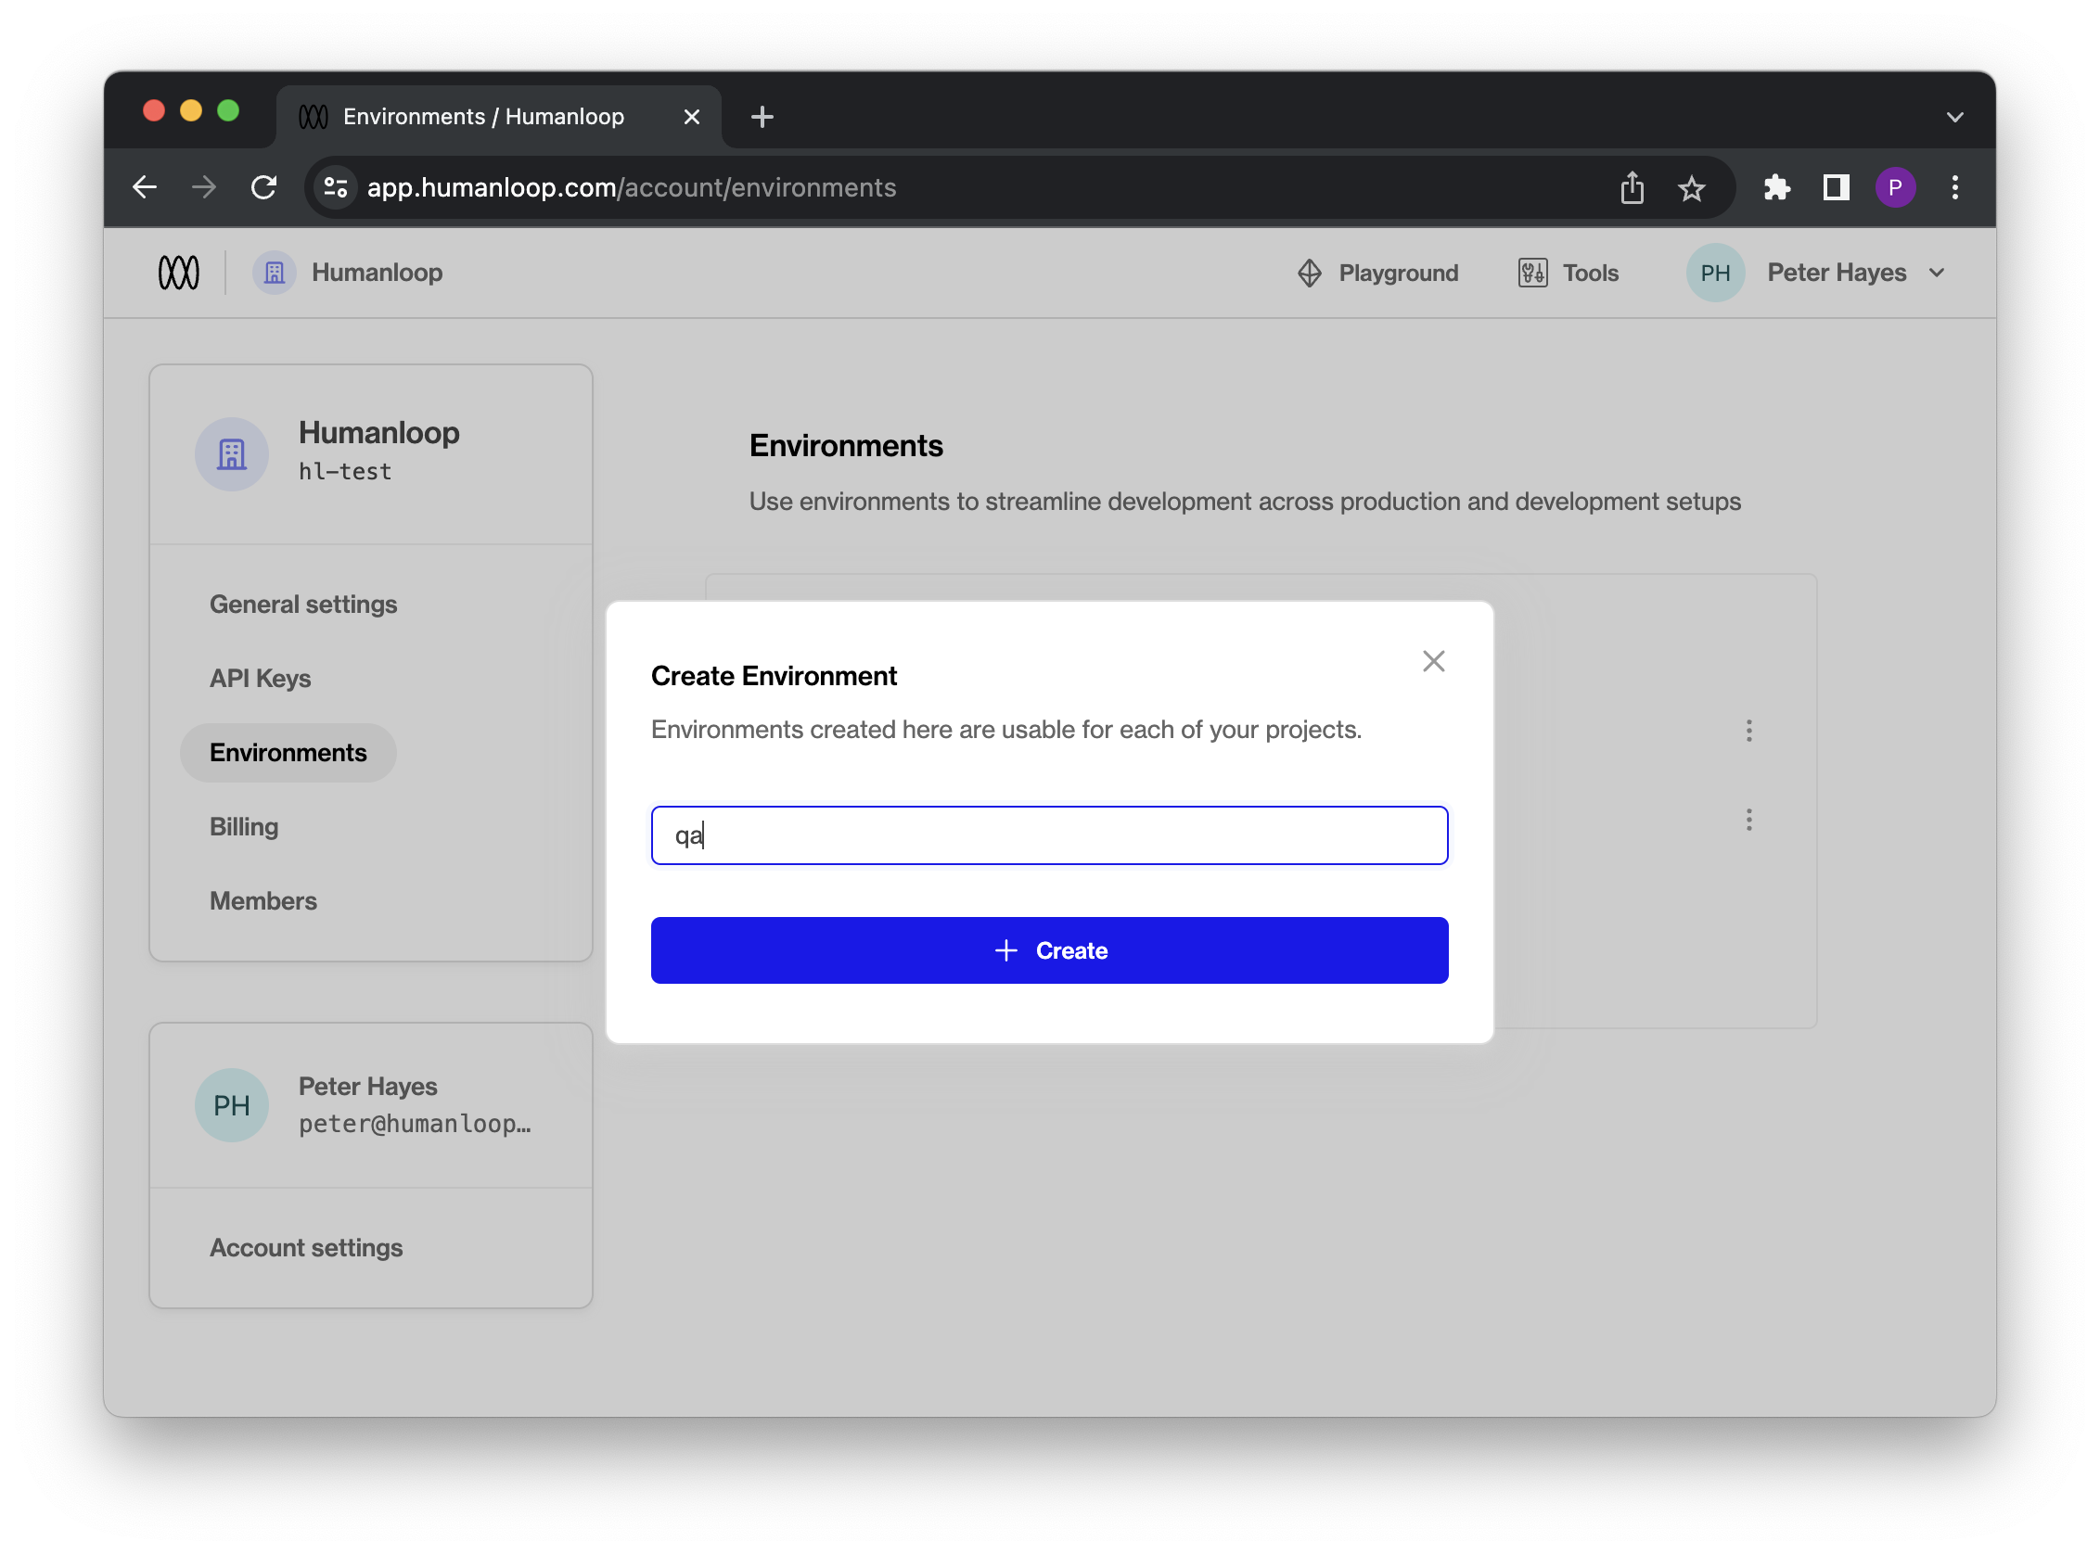Viewport: 2100px width, 1554px height.
Task: Select Environments in the sidebar
Action: [x=288, y=754]
